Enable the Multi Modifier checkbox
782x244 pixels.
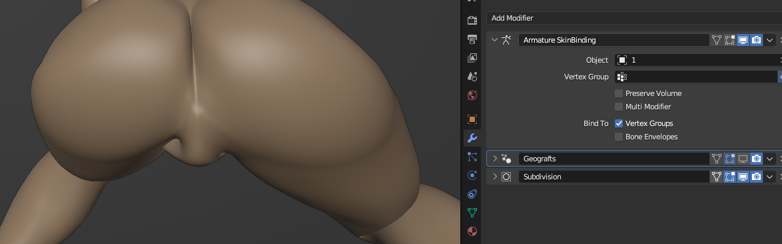click(x=618, y=107)
